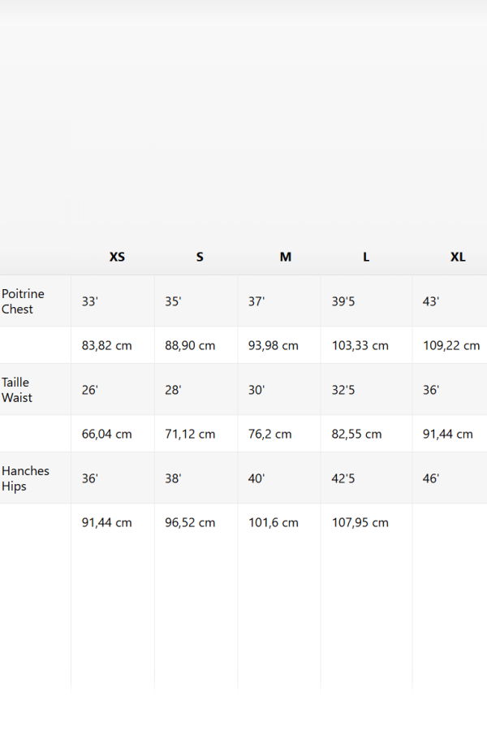Click the XL size column header
The height and width of the screenshot is (731, 487).
[458, 257]
